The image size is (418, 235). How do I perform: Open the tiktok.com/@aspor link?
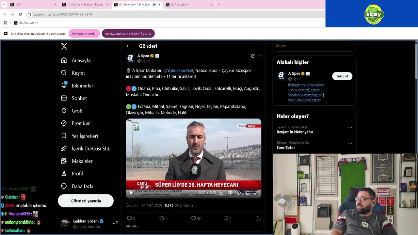click(304, 90)
